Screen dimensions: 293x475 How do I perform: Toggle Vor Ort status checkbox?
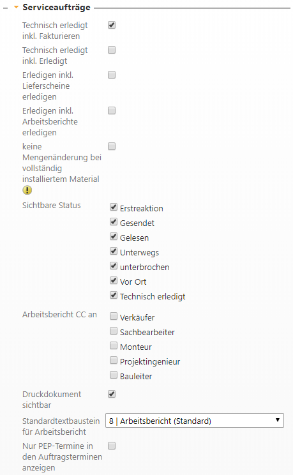click(114, 280)
